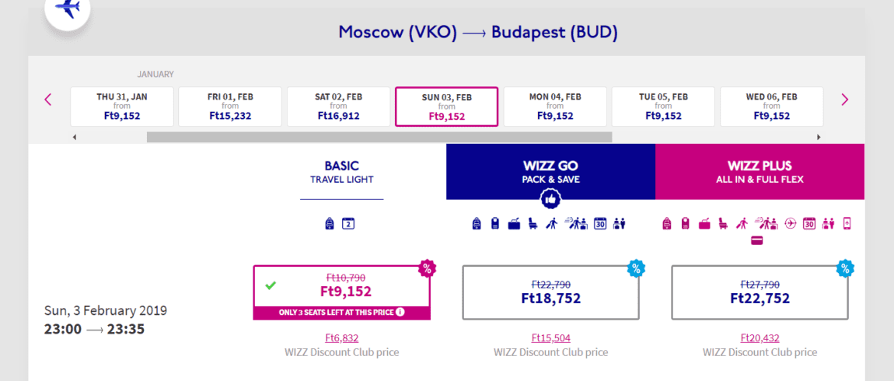Click the scrollbar's right arrow under dates
894x381 pixels.
[x=819, y=138]
